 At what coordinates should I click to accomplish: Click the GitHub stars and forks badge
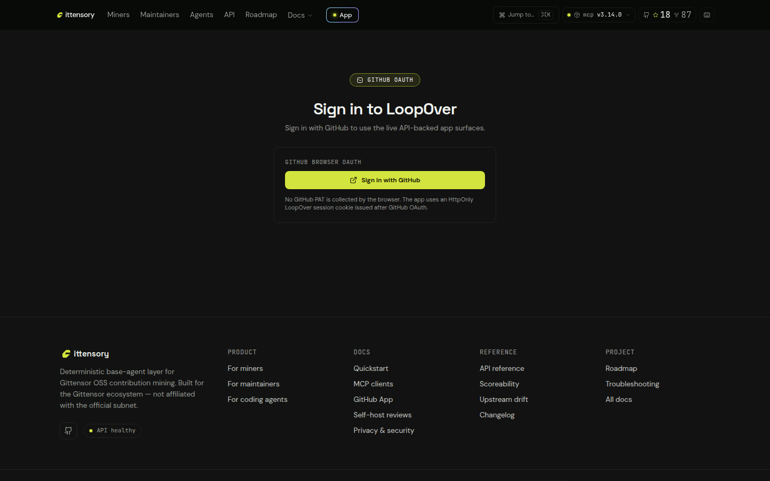coord(667,15)
